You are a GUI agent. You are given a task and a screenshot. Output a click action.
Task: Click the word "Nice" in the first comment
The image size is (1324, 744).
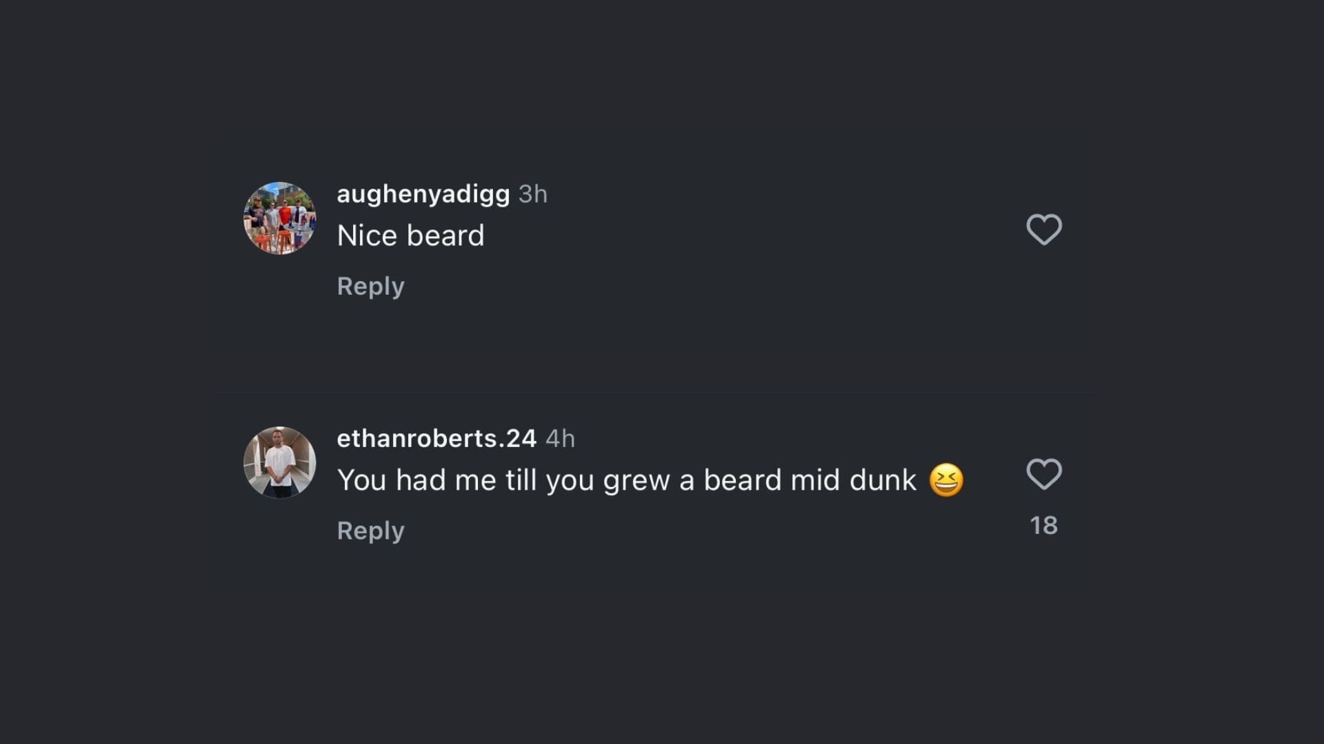[x=367, y=236]
